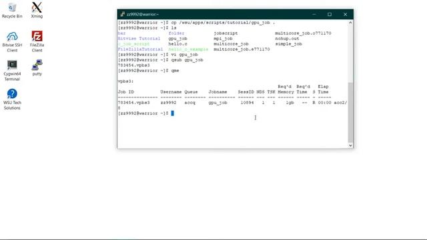The height and width of the screenshot is (240, 427).
Task: Open WSU Tech Solutions icon
Action: coord(12,99)
